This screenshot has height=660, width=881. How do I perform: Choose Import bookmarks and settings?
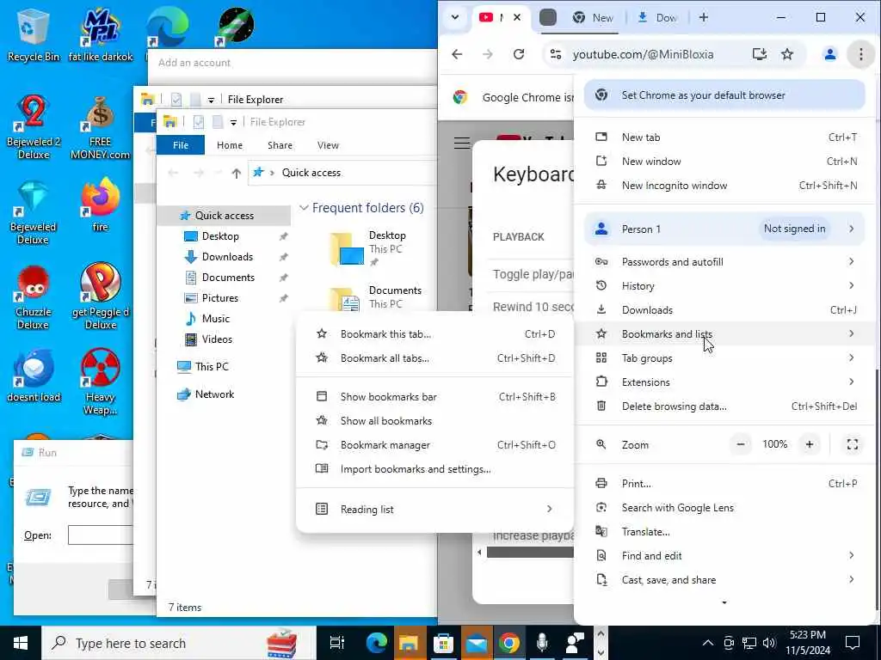click(434, 469)
